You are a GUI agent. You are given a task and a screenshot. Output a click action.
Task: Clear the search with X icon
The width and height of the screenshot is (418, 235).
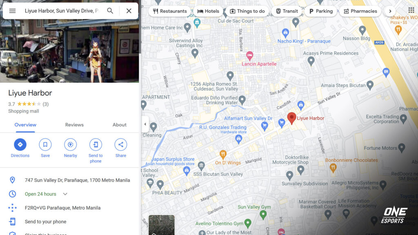[129, 11]
